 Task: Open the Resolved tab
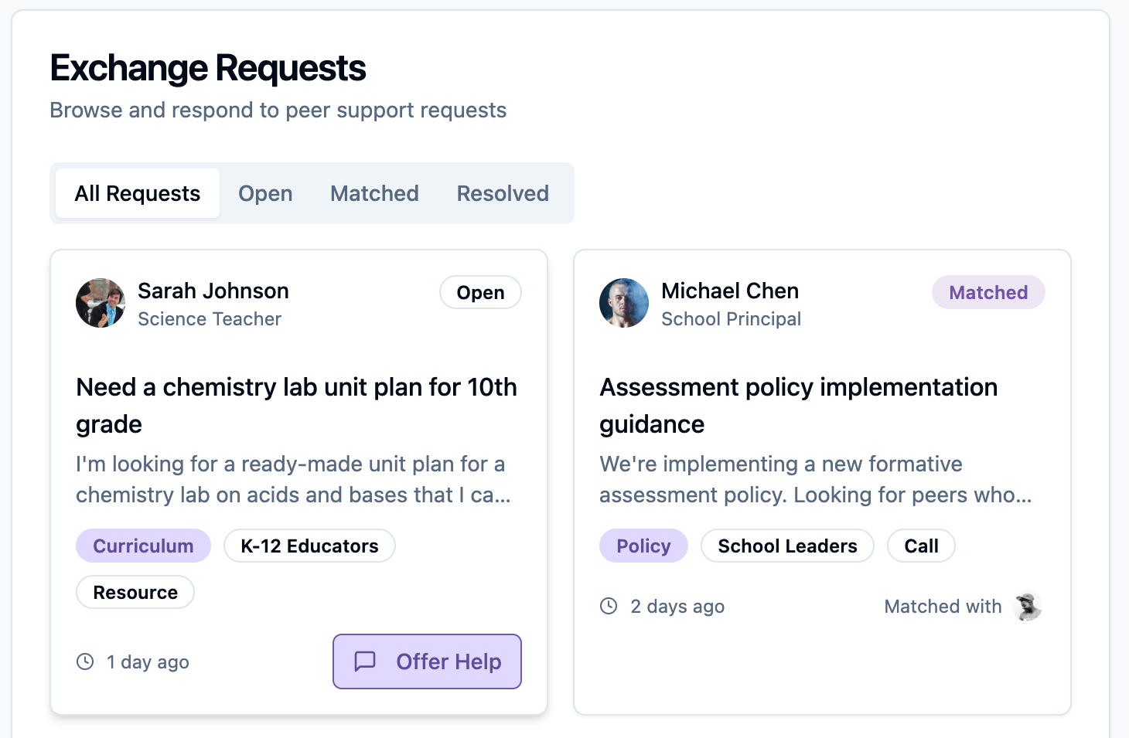coord(503,193)
